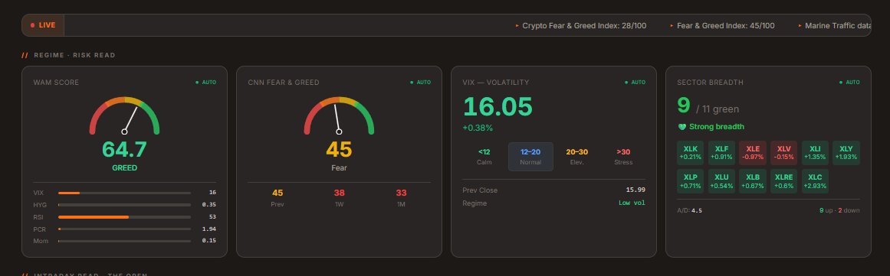Click the CNN Fear & Greed 45 value
890x276 pixels.
click(339, 149)
